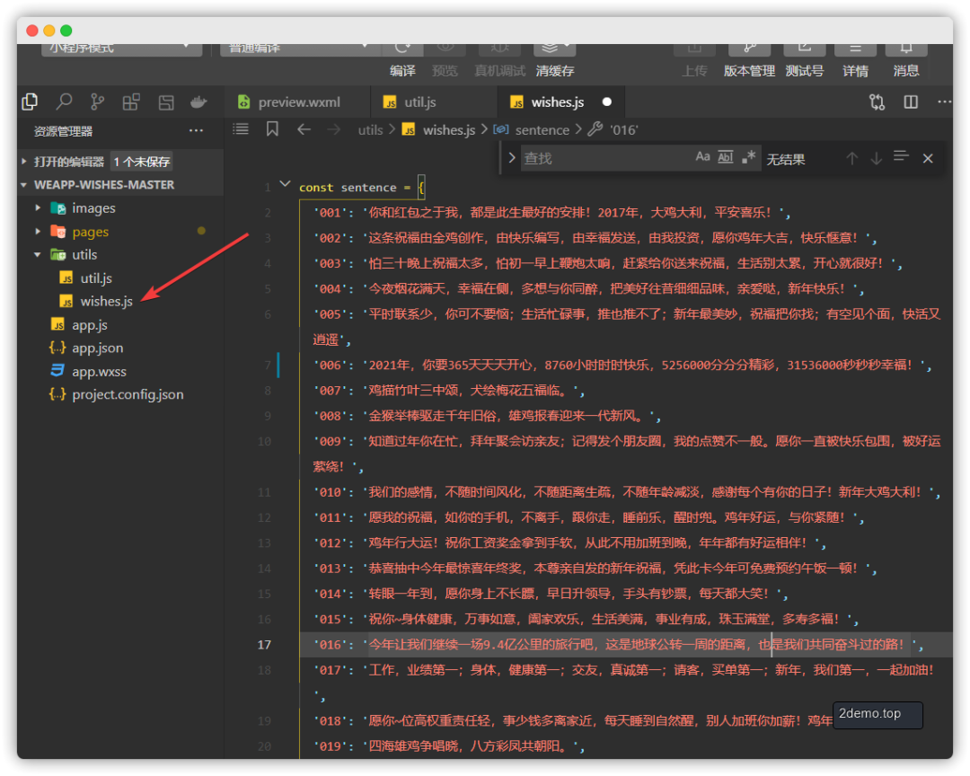Click the sentence breadcrumb segment

click(542, 130)
